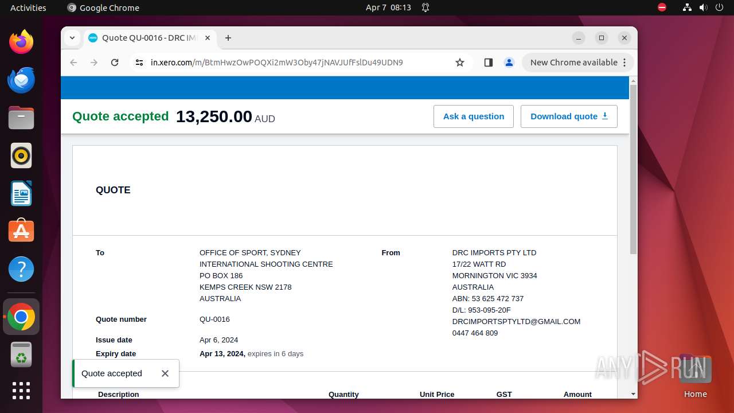The height and width of the screenshot is (413, 734).
Task: Click ABN: 53 625 472 737
Action: coord(487,299)
